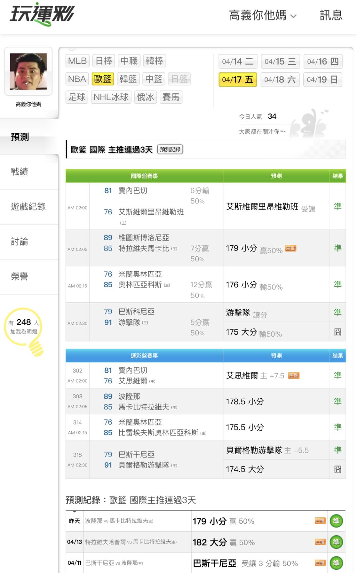The image size is (357, 573).
Task: Open the 遊戲紀錄 sidebar section
Action: point(29,207)
